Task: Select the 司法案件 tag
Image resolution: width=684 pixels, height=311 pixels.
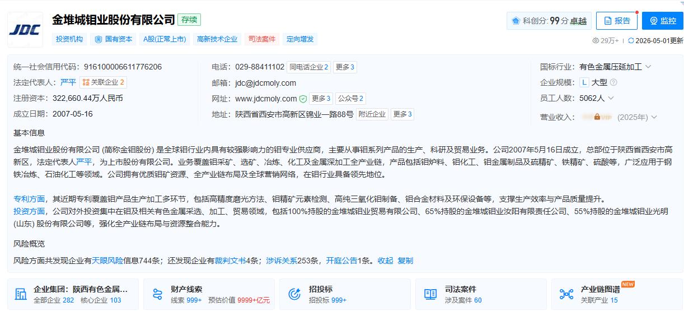Action: pos(262,39)
